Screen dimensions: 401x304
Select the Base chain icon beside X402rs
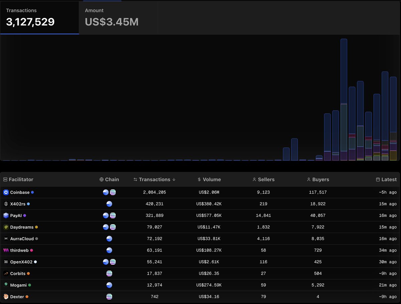[x=109, y=204]
